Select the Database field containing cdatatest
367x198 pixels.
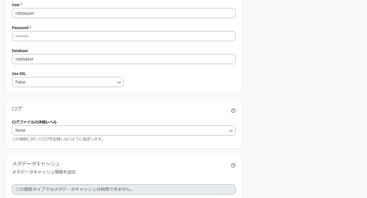point(124,59)
